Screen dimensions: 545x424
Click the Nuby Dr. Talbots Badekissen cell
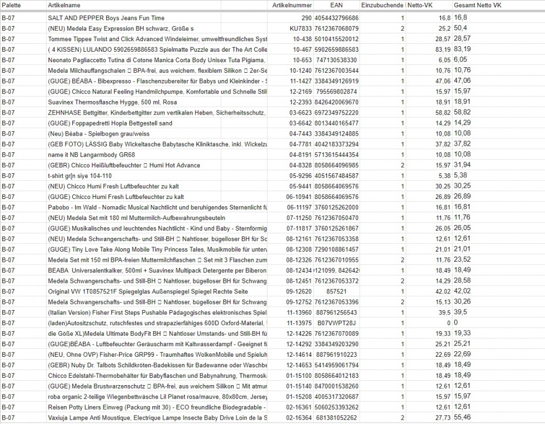click(157, 365)
